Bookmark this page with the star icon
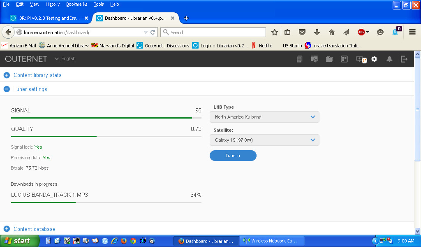Image resolution: width=421 pixels, height=247 pixels. click(274, 32)
